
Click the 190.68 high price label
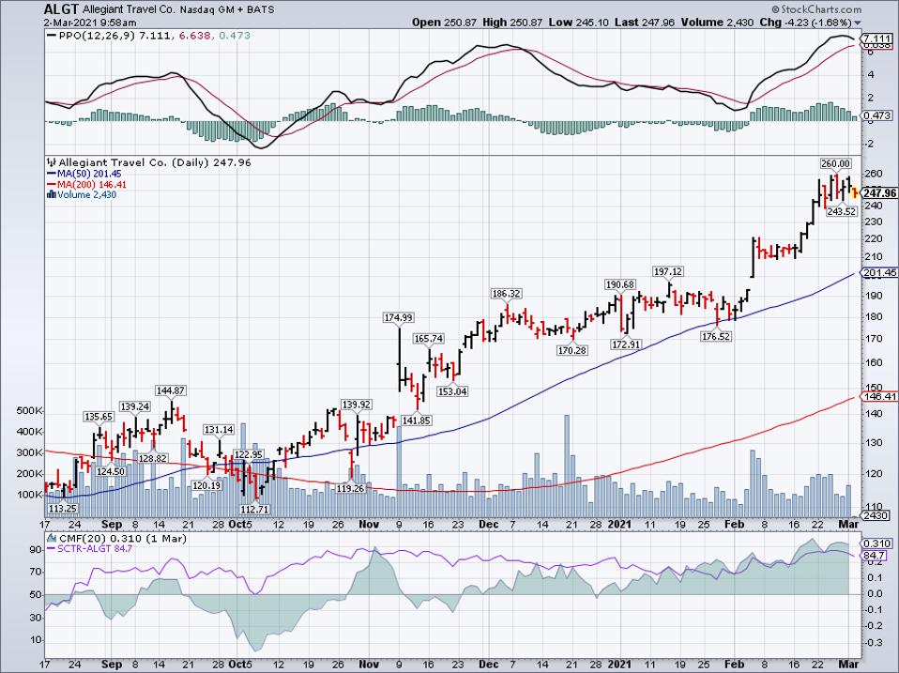click(620, 285)
